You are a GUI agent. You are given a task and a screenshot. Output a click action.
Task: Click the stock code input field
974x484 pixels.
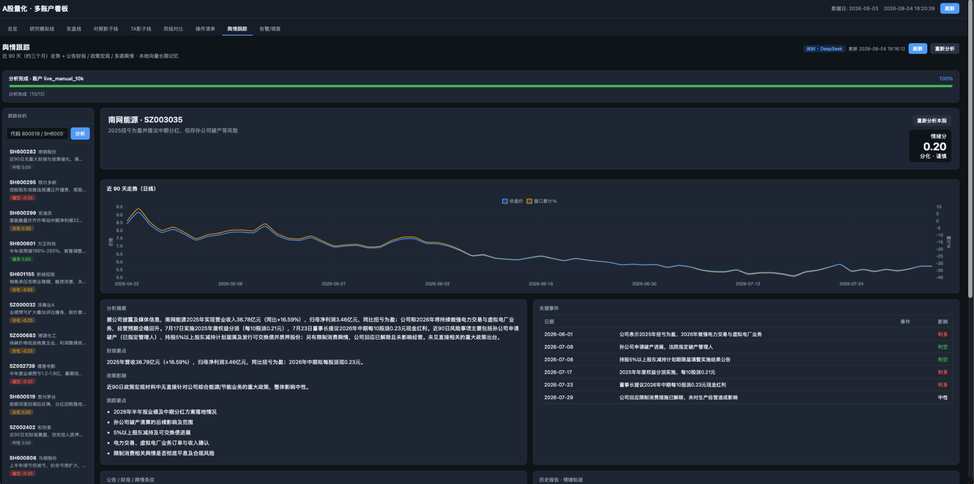click(37, 133)
